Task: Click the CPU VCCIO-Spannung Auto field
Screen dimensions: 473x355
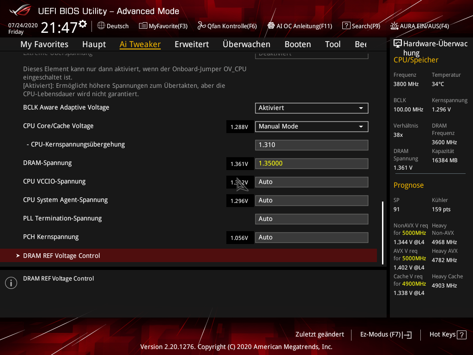Action: (x=312, y=182)
